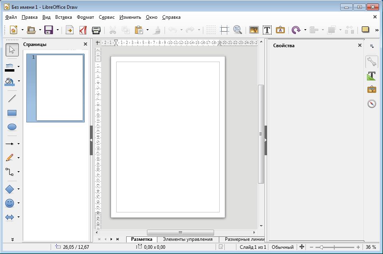Show more drawing tools at bottom

pos(12,239)
